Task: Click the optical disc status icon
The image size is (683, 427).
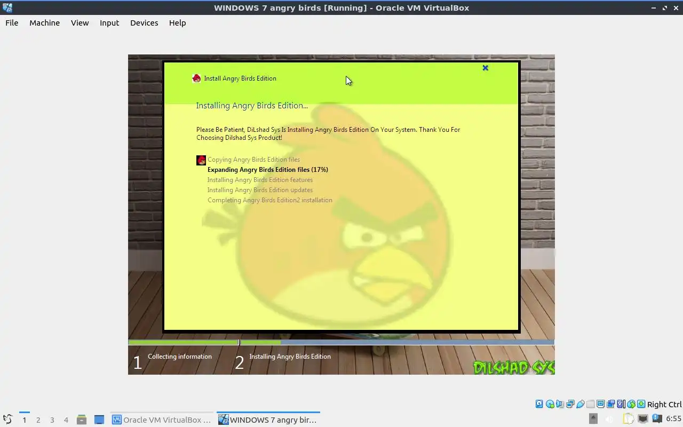Action: pyautogui.click(x=550, y=404)
